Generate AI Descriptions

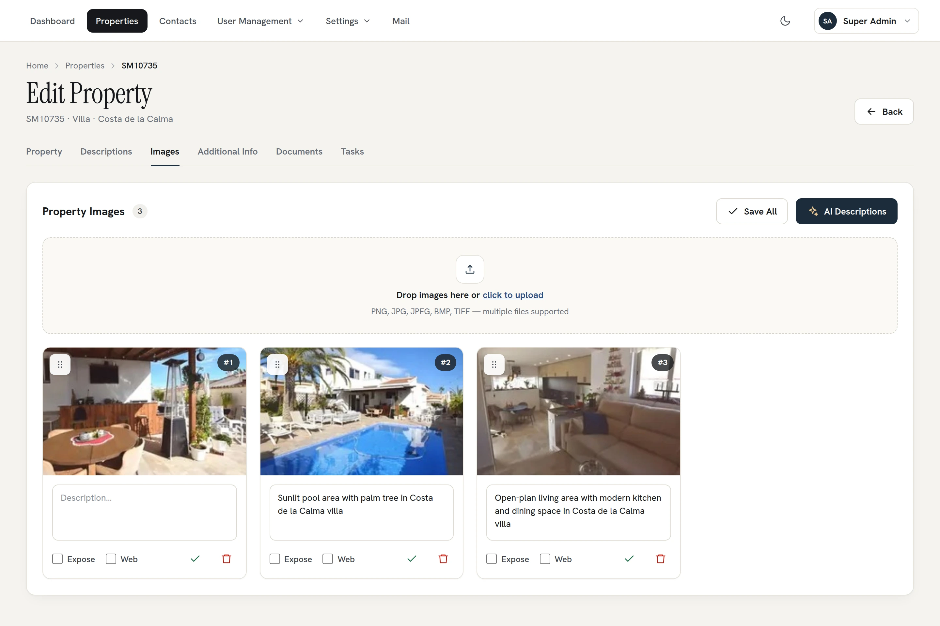click(x=846, y=211)
